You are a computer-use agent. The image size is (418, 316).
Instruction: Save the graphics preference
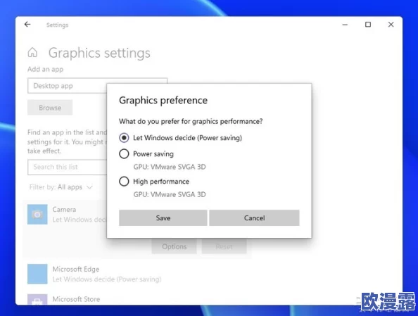tap(163, 218)
